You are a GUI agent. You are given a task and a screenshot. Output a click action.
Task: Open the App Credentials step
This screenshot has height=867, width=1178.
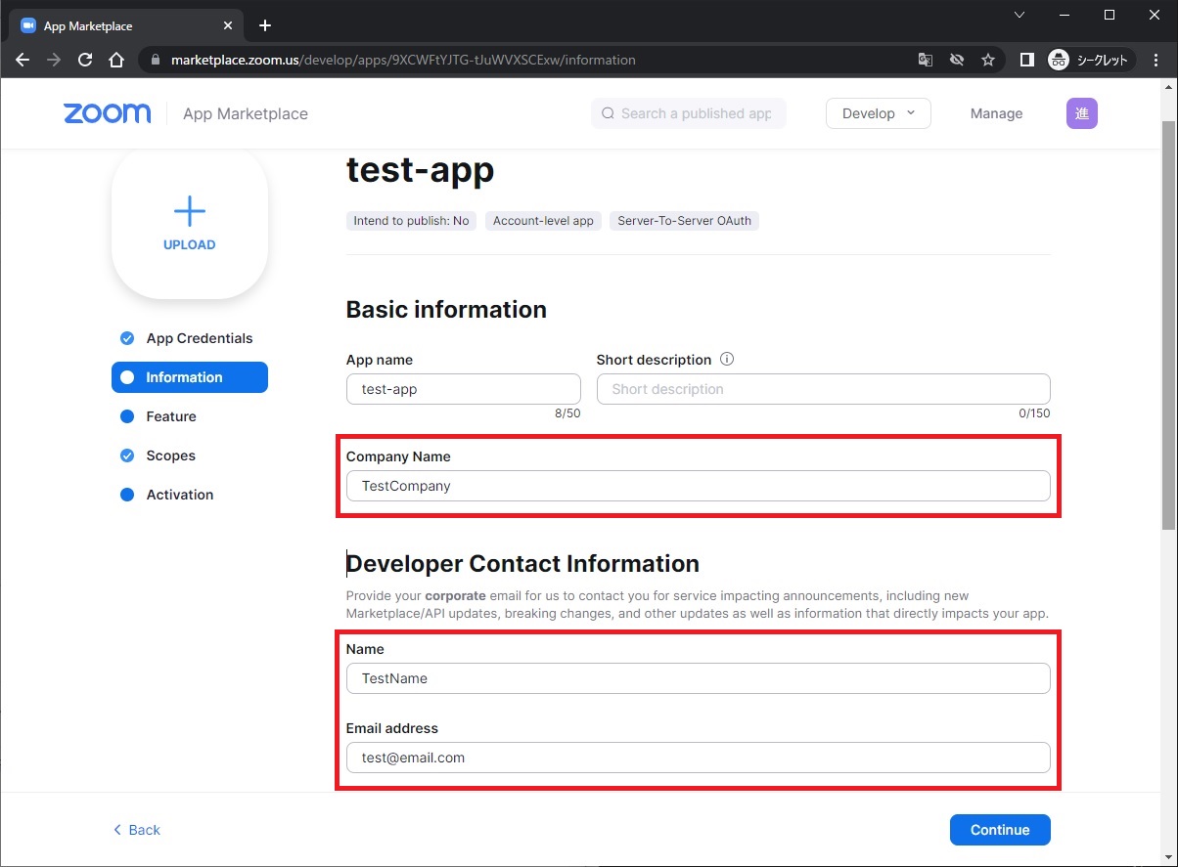click(x=199, y=338)
